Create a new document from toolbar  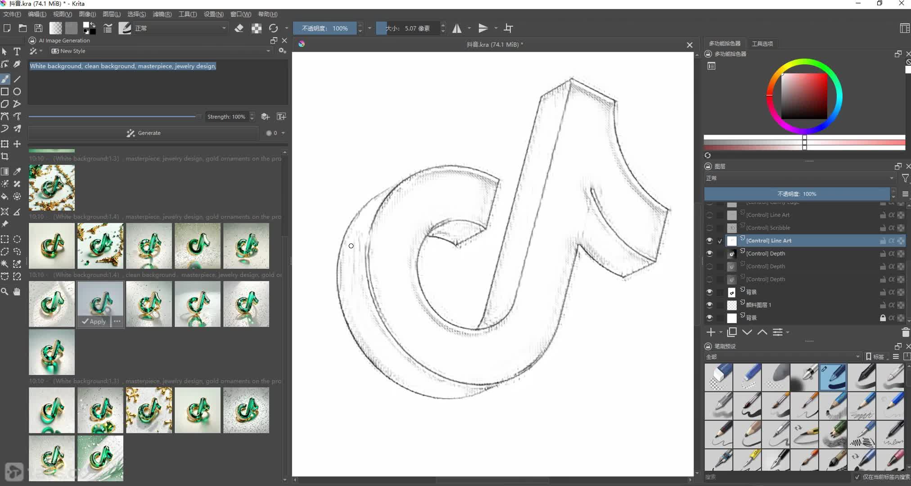(x=7, y=28)
